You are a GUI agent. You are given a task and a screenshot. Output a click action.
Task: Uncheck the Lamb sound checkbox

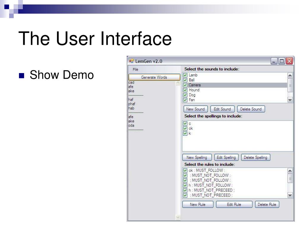[x=185, y=75]
